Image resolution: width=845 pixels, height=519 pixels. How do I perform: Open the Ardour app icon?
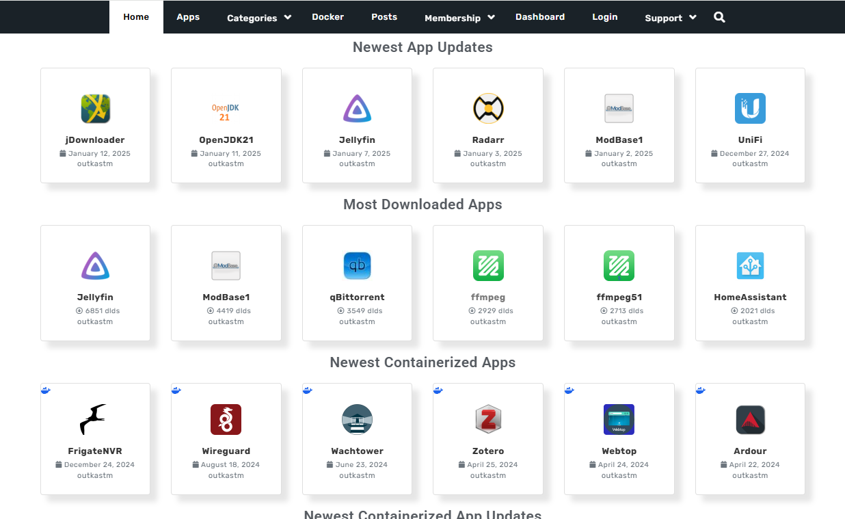pos(750,420)
